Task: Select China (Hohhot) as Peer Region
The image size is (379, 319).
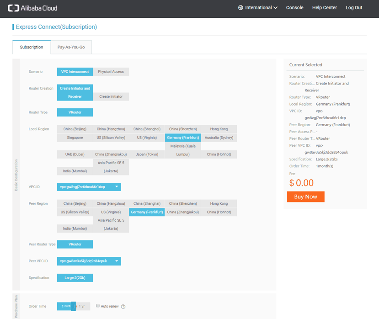Action: (x=219, y=212)
